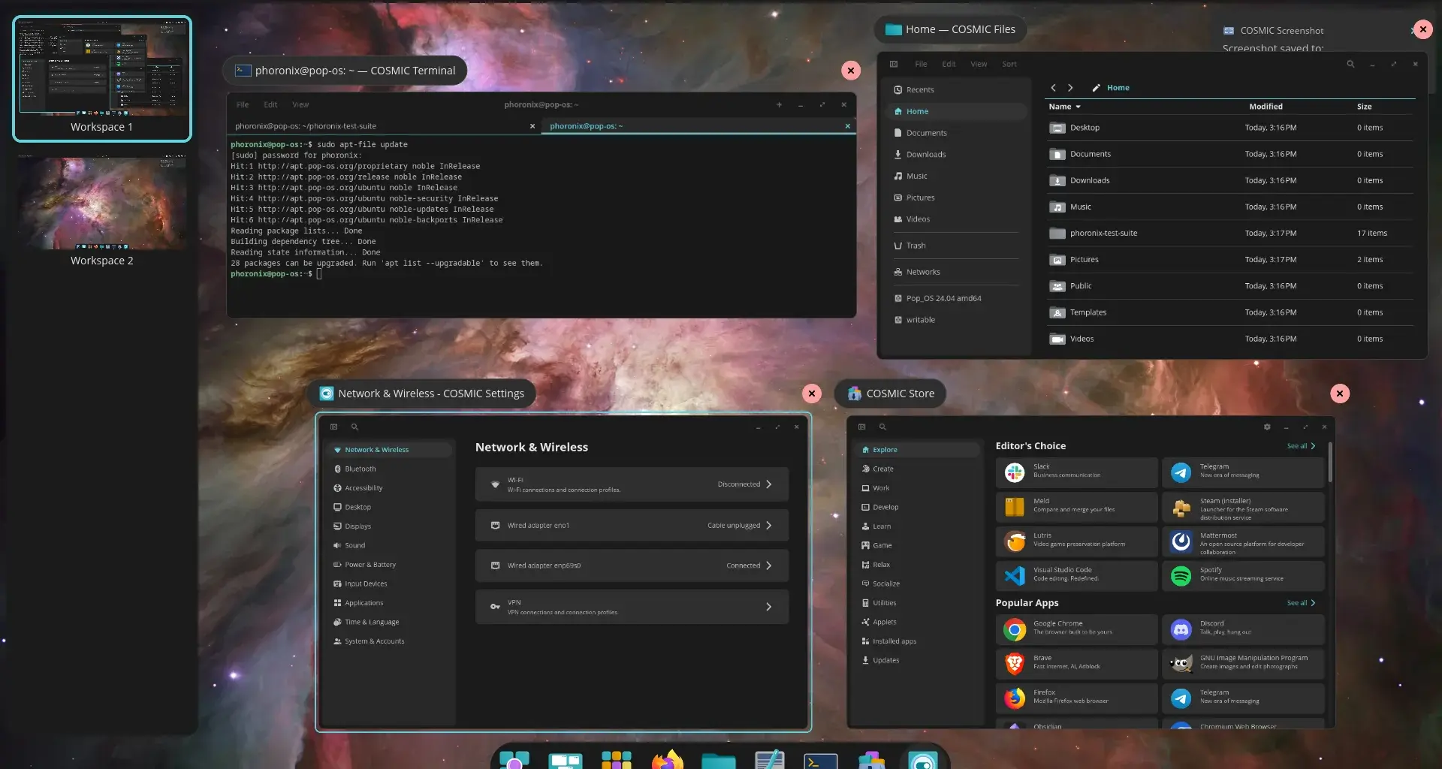Open Sound settings in the sidebar
The width and height of the screenshot is (1442, 769).
pyautogui.click(x=354, y=545)
